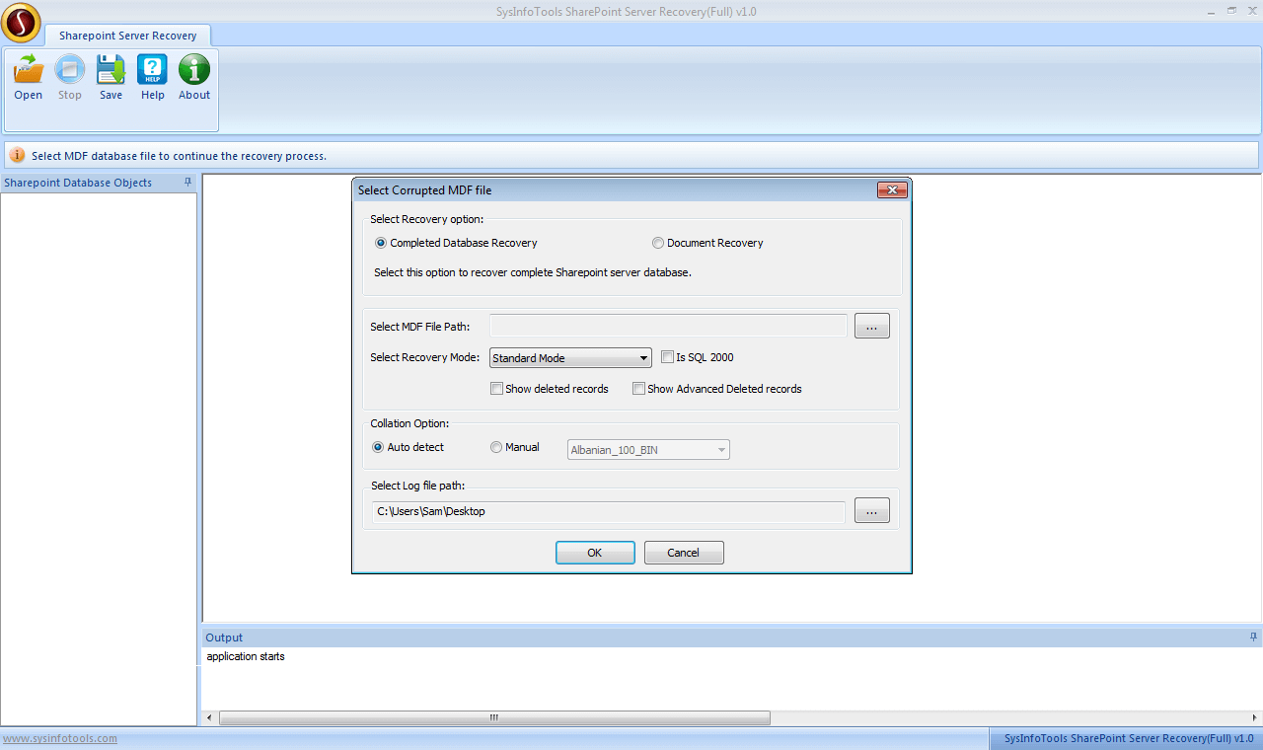Expand the Standard Mode recovery dropdown

pyautogui.click(x=643, y=358)
